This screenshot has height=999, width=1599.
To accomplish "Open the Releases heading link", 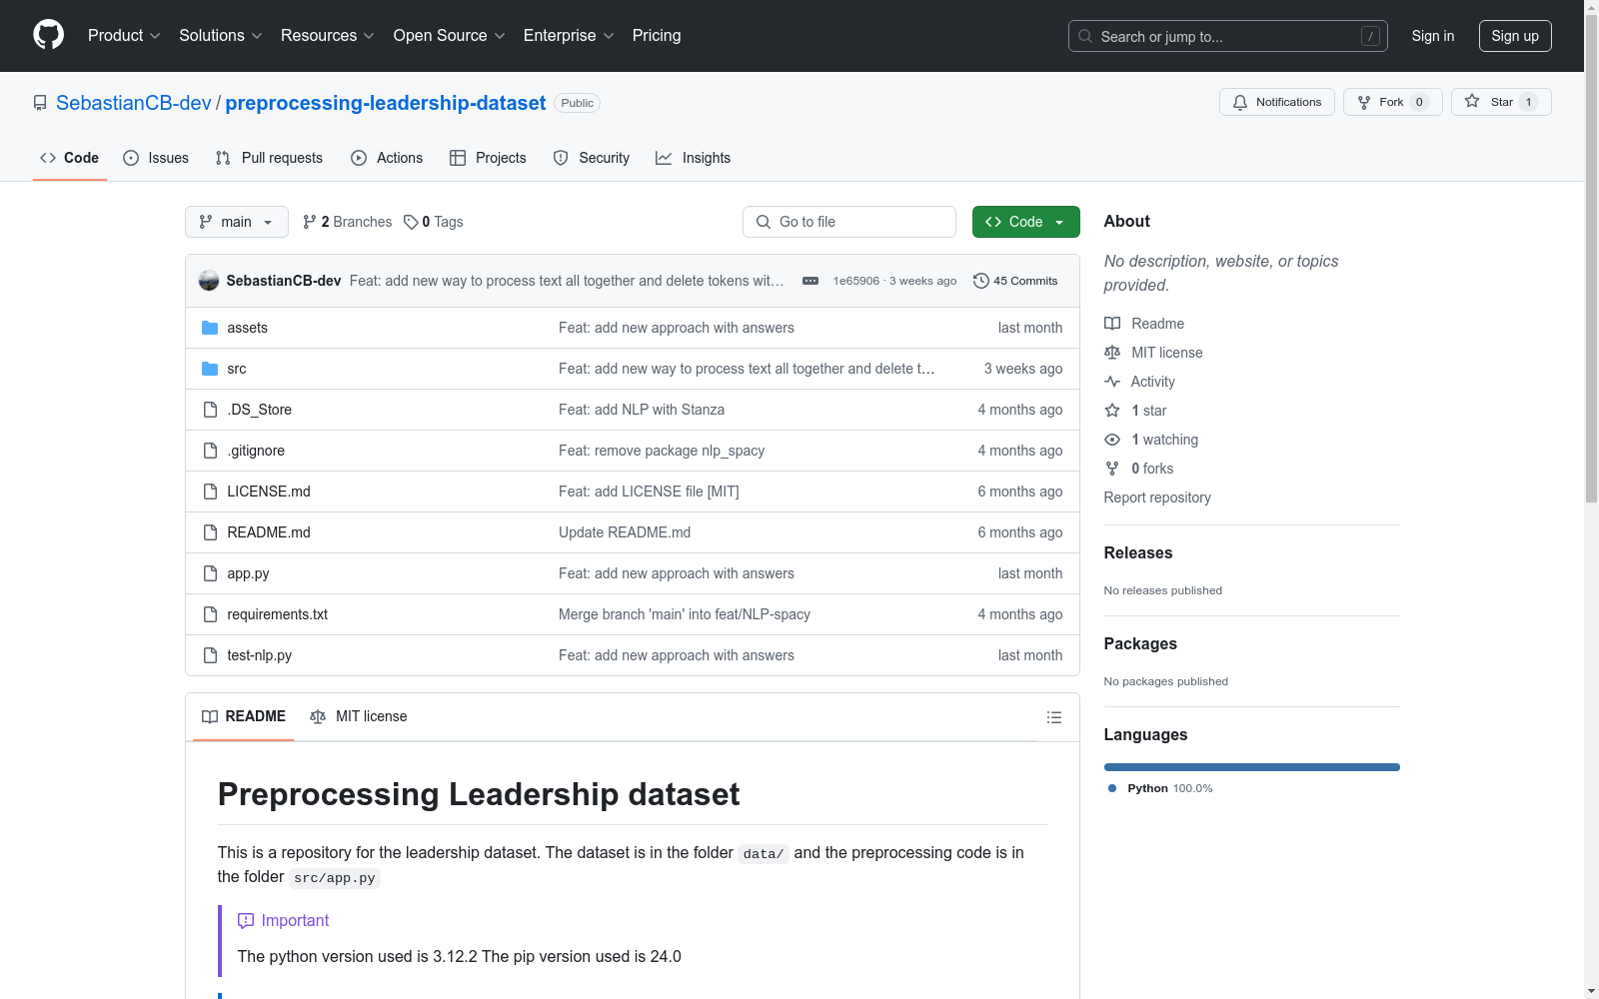I will click(x=1138, y=552).
